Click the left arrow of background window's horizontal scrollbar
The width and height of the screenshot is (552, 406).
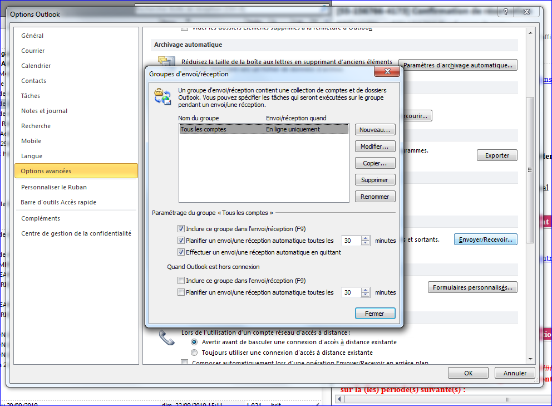coord(340,399)
